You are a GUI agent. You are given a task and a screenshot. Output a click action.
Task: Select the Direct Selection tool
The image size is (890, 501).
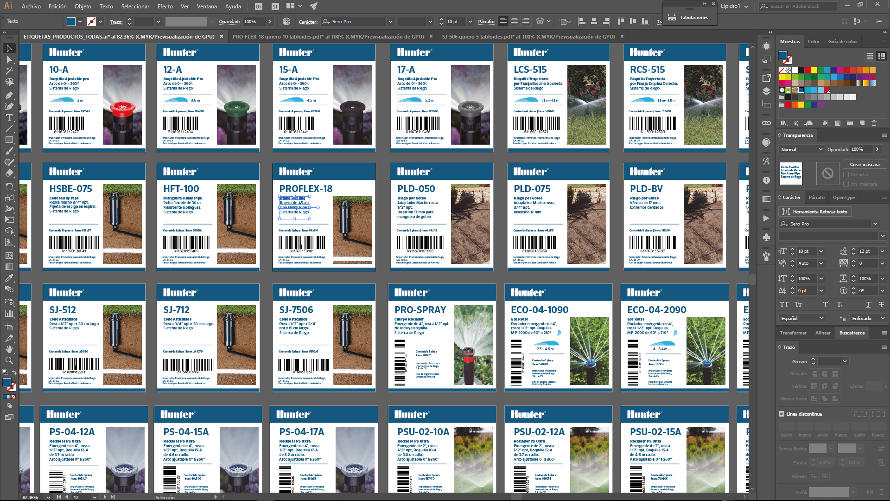[9, 60]
